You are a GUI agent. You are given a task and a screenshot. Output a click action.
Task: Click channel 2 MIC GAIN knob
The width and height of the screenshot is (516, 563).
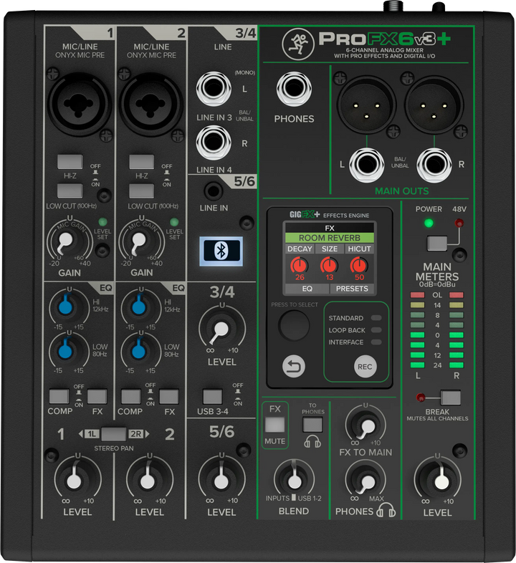[x=141, y=240]
